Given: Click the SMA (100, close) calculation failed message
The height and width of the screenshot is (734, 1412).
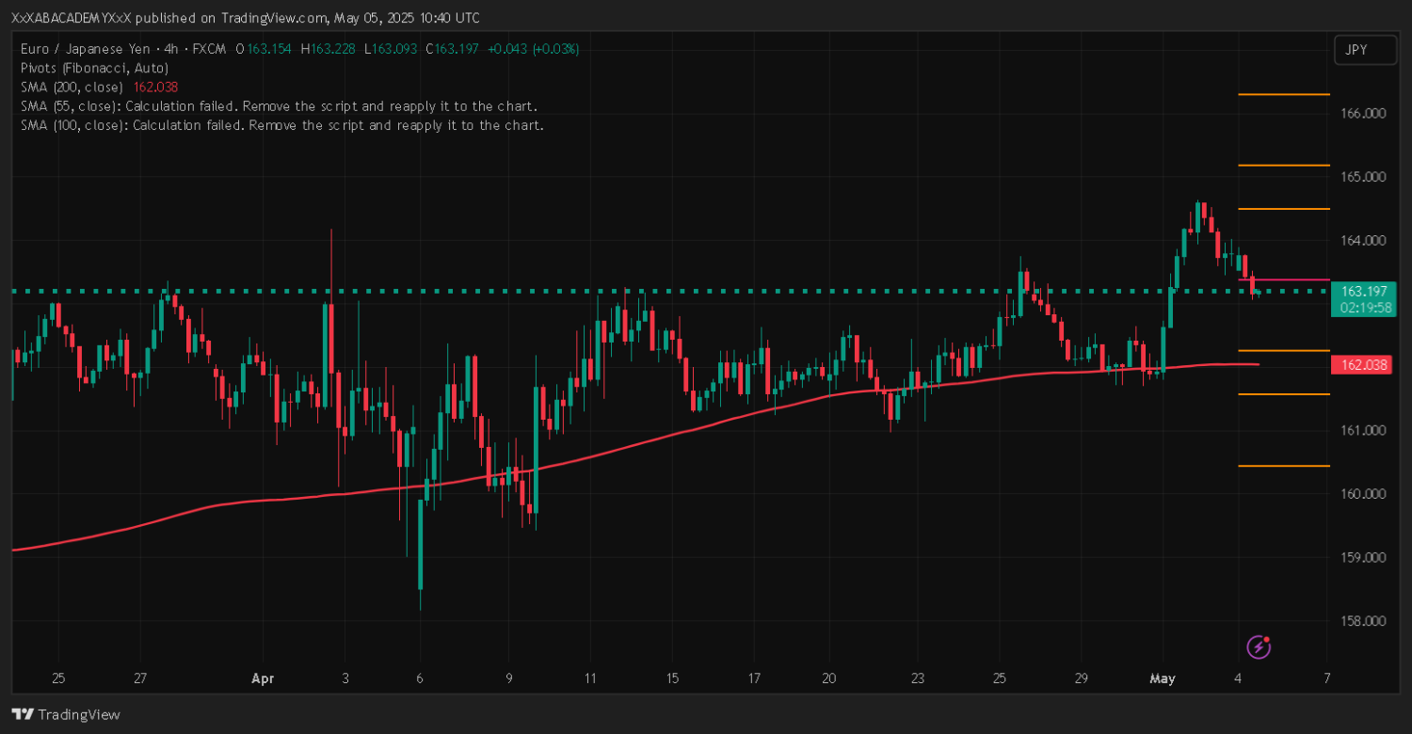Looking at the screenshot, I should pyautogui.click(x=281, y=124).
